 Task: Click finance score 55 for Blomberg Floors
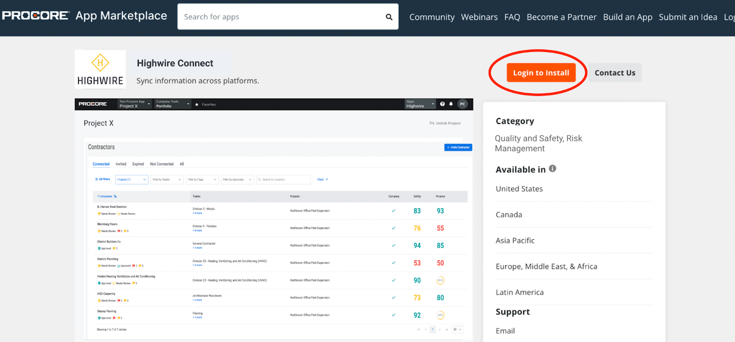click(x=440, y=228)
